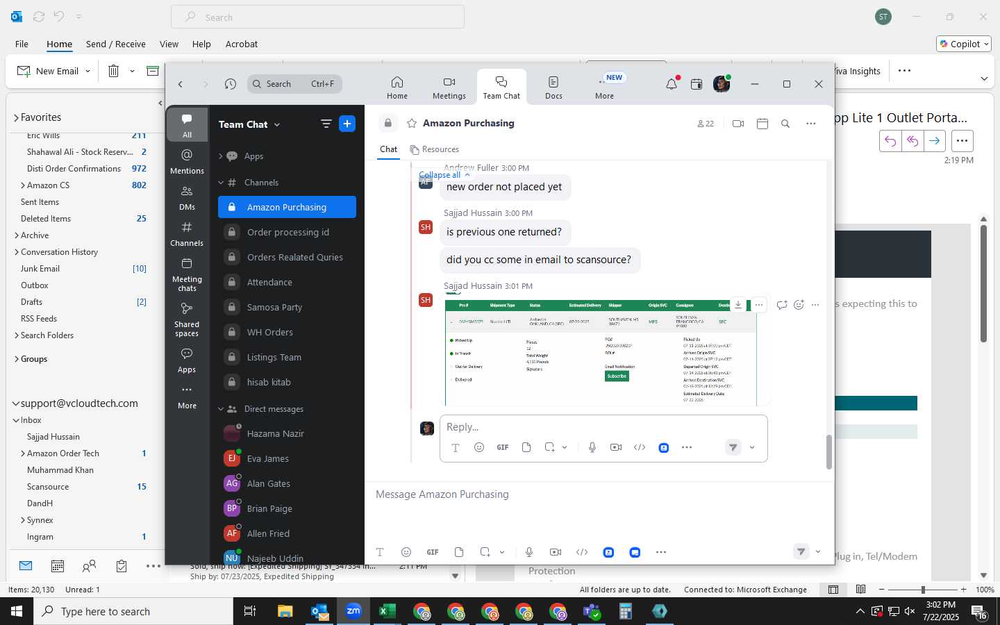Open Meeting chats in sidebar
This screenshot has width=1000, height=625.
pos(187,274)
